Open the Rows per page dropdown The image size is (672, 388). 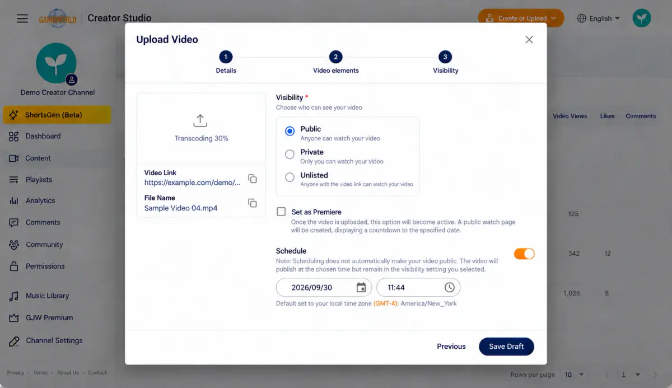click(575, 375)
